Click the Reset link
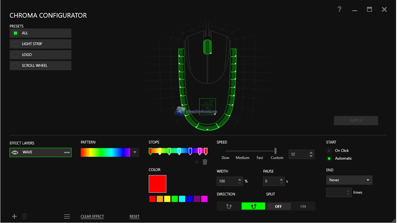397x223 pixels. point(134,217)
